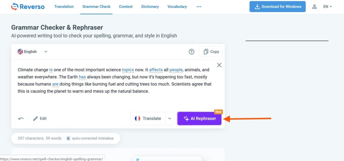Go to the Translation tab
This screenshot has width=344, height=161.
coord(64,7)
